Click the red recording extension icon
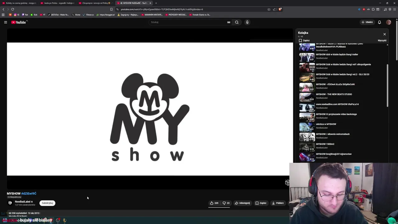398x224 pixels. point(364,9)
